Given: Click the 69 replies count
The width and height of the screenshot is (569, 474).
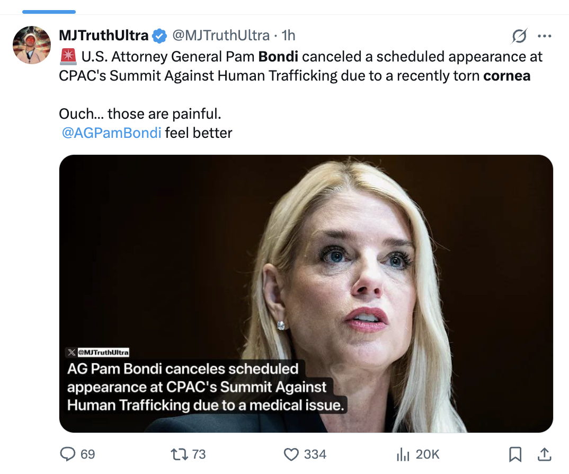Looking at the screenshot, I should (x=88, y=454).
